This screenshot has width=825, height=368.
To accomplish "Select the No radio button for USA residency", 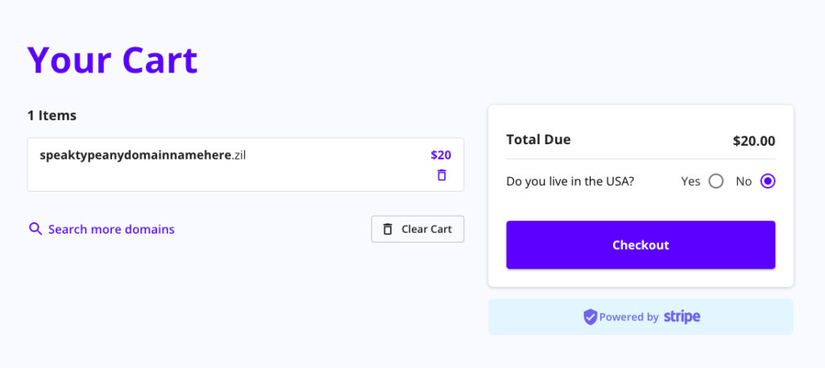I will click(768, 181).
